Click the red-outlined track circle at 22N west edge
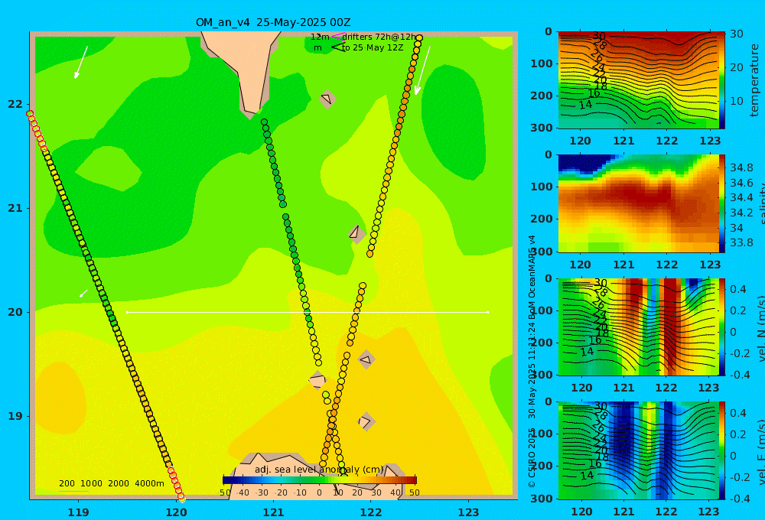The height and width of the screenshot is (520, 765). pyautogui.click(x=30, y=114)
